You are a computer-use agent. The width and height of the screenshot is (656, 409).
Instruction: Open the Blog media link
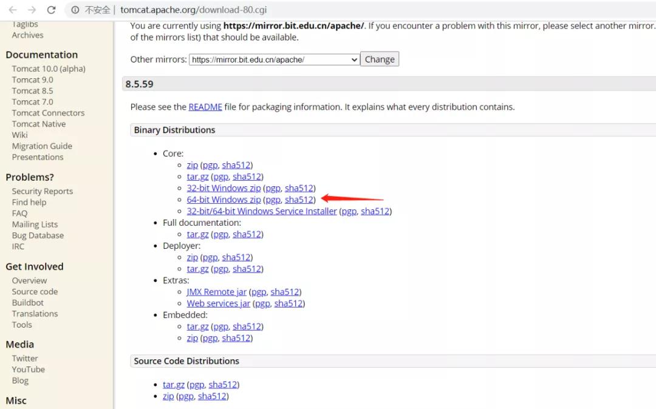click(20, 380)
